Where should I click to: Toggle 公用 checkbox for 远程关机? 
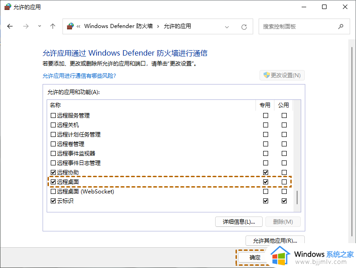pos(284,125)
